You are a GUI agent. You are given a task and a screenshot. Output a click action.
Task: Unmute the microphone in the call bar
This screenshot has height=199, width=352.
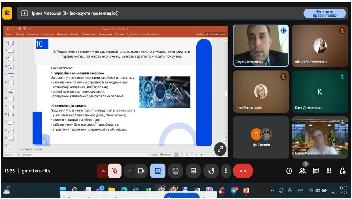pos(115,171)
